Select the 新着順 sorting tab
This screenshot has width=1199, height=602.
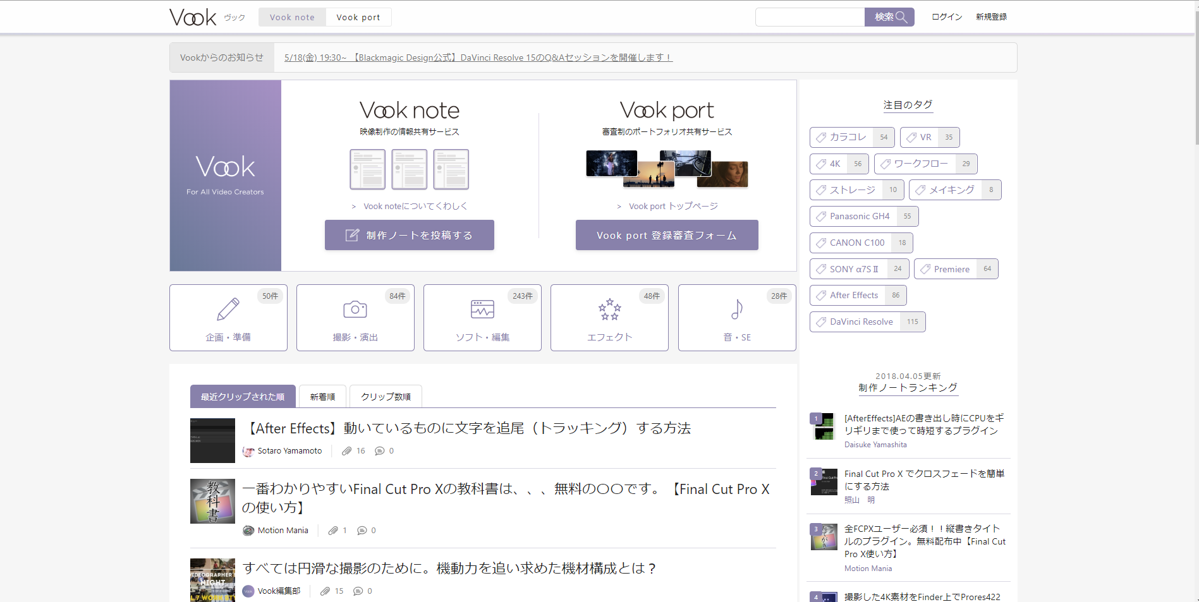(x=322, y=397)
